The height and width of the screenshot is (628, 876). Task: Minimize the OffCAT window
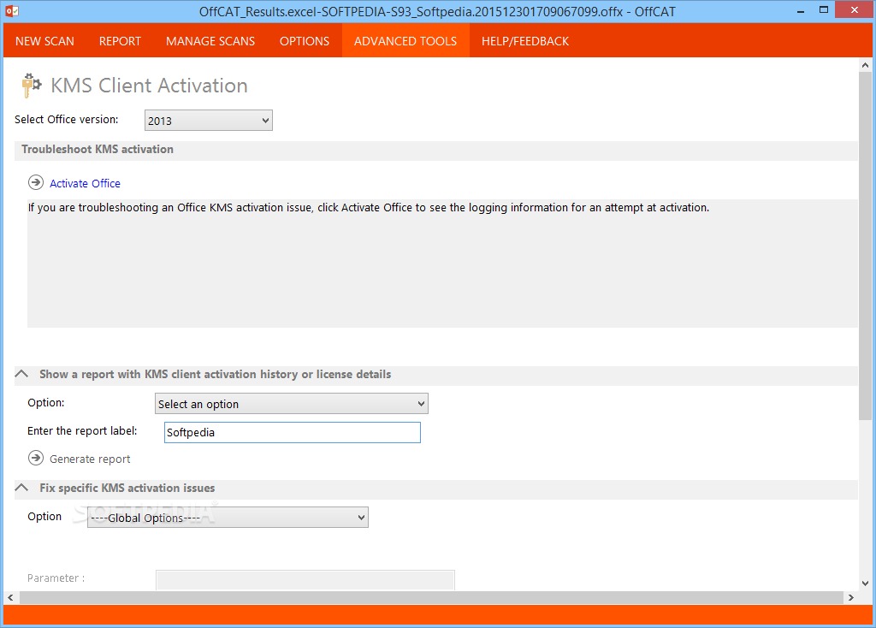[x=801, y=11]
